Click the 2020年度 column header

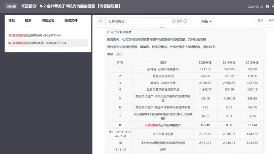click(205, 63)
